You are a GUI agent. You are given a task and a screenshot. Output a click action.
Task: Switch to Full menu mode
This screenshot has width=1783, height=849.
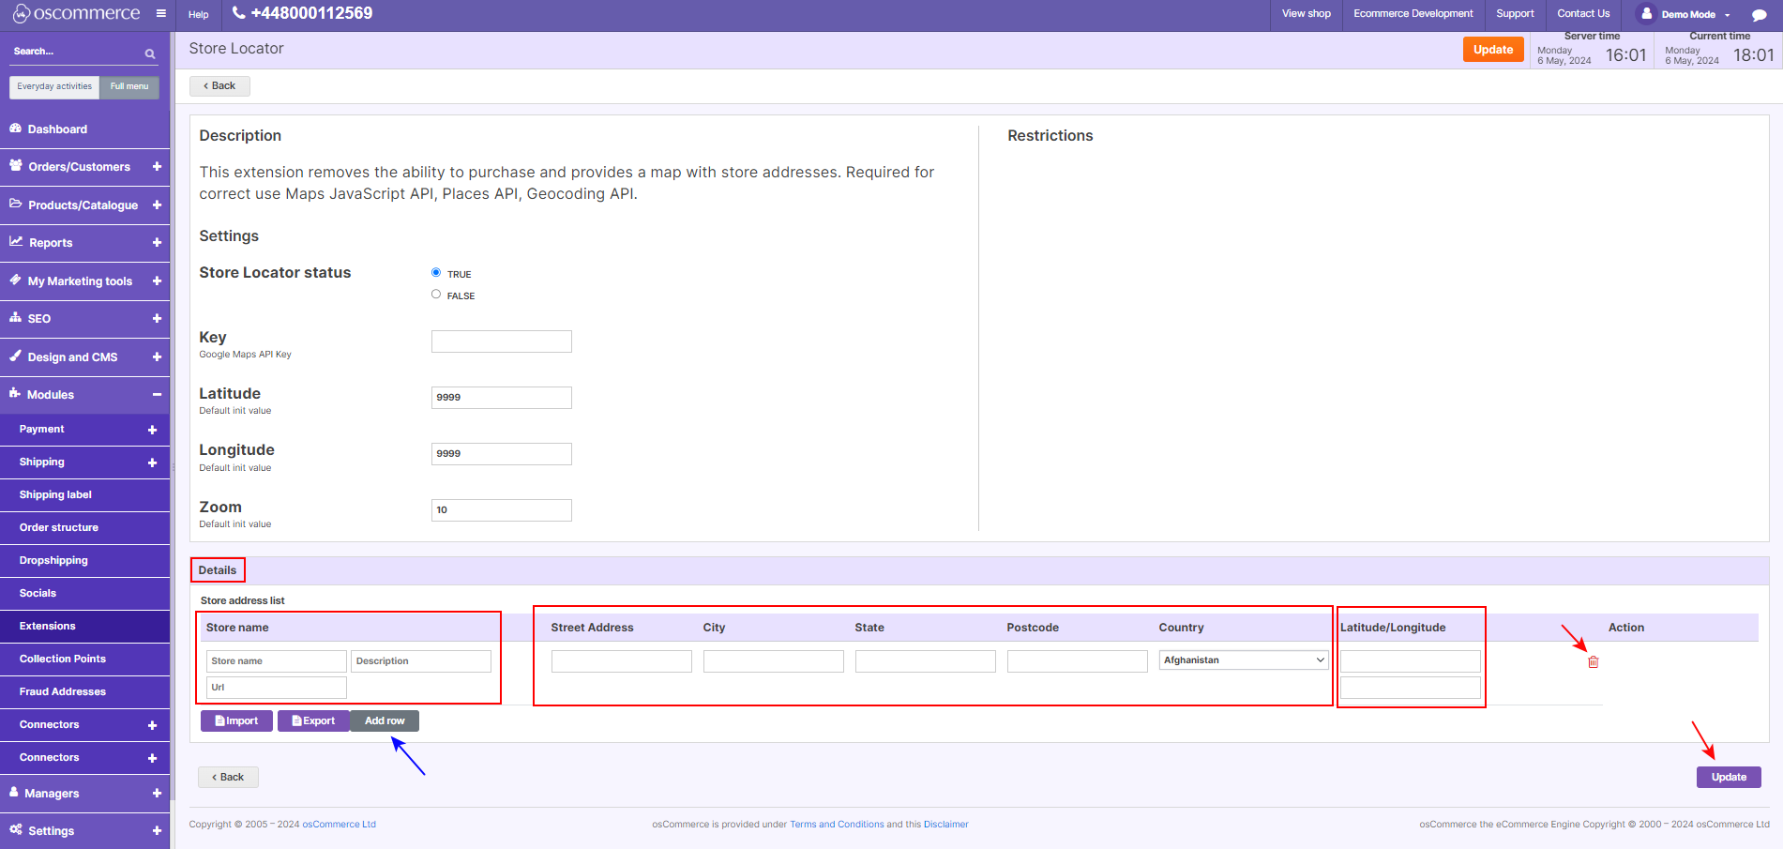coord(129,86)
